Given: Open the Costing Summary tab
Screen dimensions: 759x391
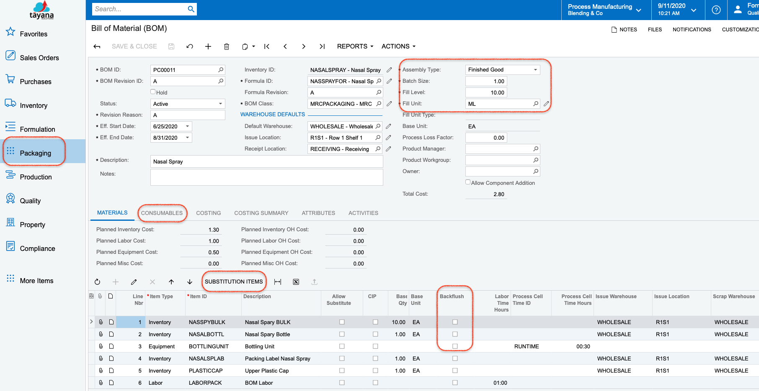Looking at the screenshot, I should (x=261, y=213).
